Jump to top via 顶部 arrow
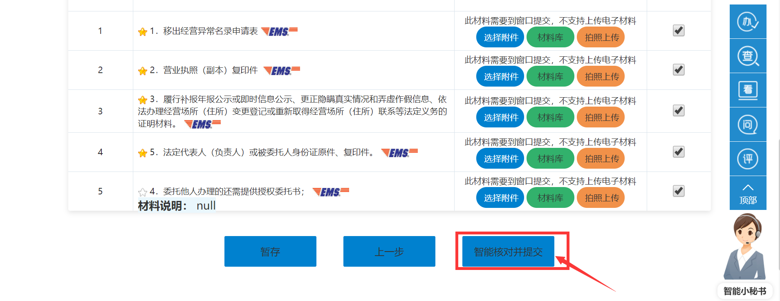 pyautogui.click(x=748, y=193)
